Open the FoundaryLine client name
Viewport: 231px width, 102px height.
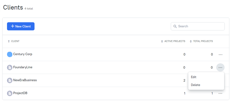[x=23, y=67]
